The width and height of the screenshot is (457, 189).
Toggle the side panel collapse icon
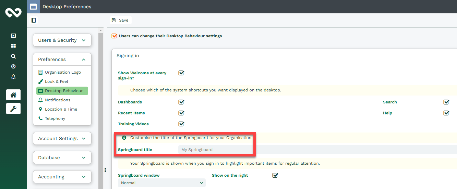pyautogui.click(x=34, y=20)
